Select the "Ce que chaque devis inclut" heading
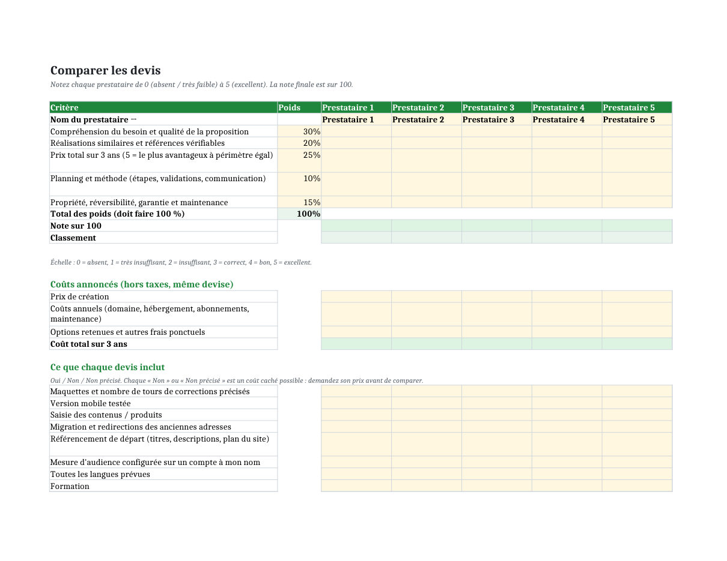This screenshot has height=561, width=727. [x=108, y=367]
